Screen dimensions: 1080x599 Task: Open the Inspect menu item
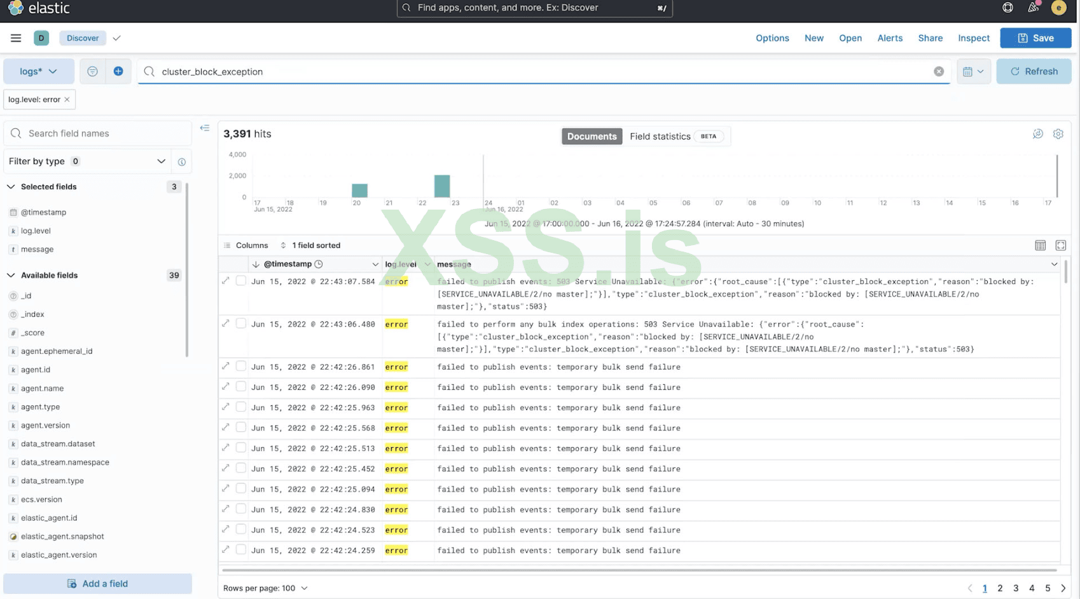point(974,38)
